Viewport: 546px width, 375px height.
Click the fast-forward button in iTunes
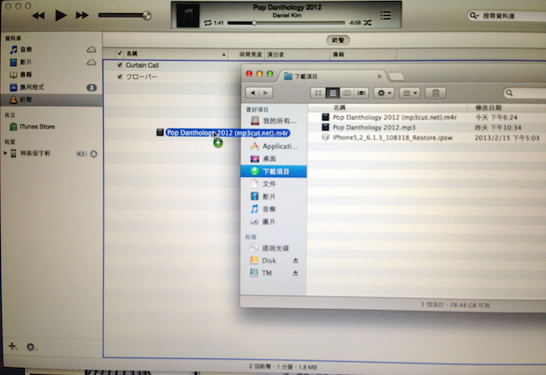82,15
